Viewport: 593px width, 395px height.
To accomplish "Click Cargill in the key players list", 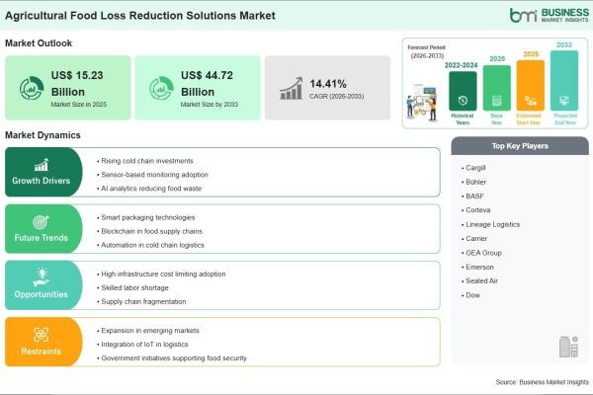I will (x=473, y=168).
